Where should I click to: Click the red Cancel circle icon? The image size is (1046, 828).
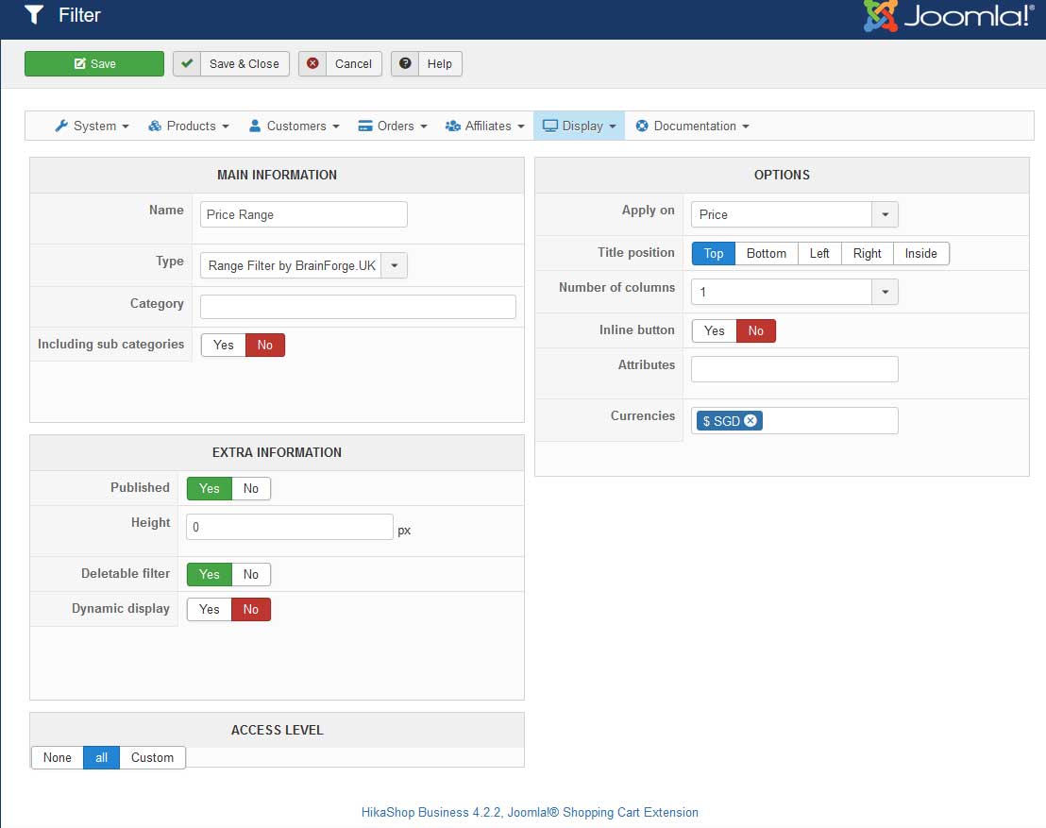(312, 63)
